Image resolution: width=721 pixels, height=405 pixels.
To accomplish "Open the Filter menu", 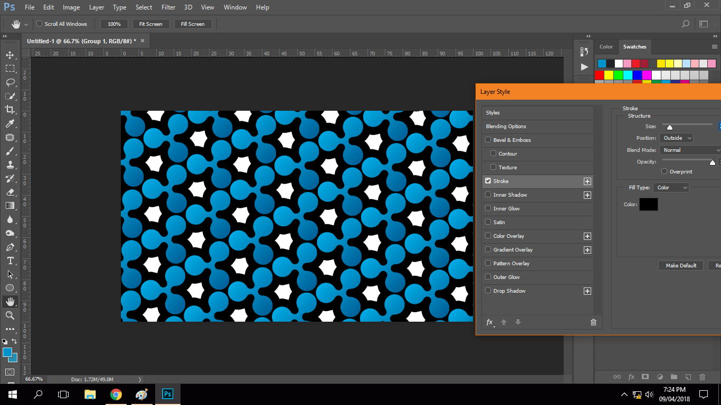I will [168, 7].
